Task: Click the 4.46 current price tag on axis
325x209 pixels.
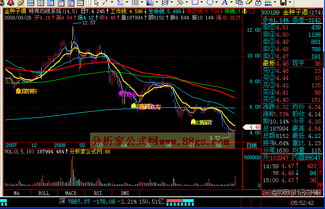Action: click(x=252, y=127)
